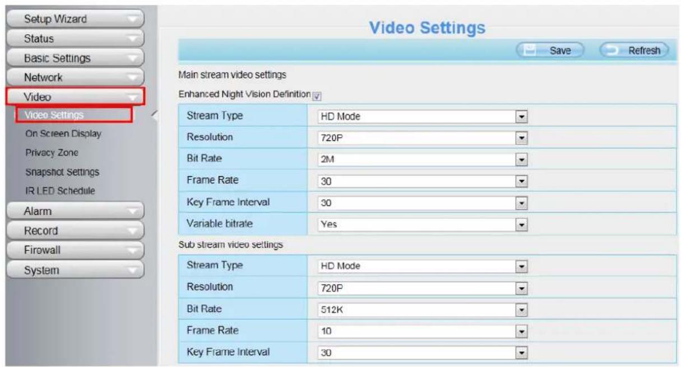
Task: Click the sidebar collapse arrow handle
Action: coord(155,115)
